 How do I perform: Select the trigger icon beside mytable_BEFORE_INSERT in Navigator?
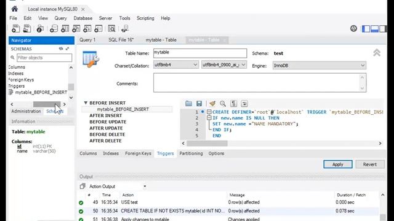pos(11,92)
